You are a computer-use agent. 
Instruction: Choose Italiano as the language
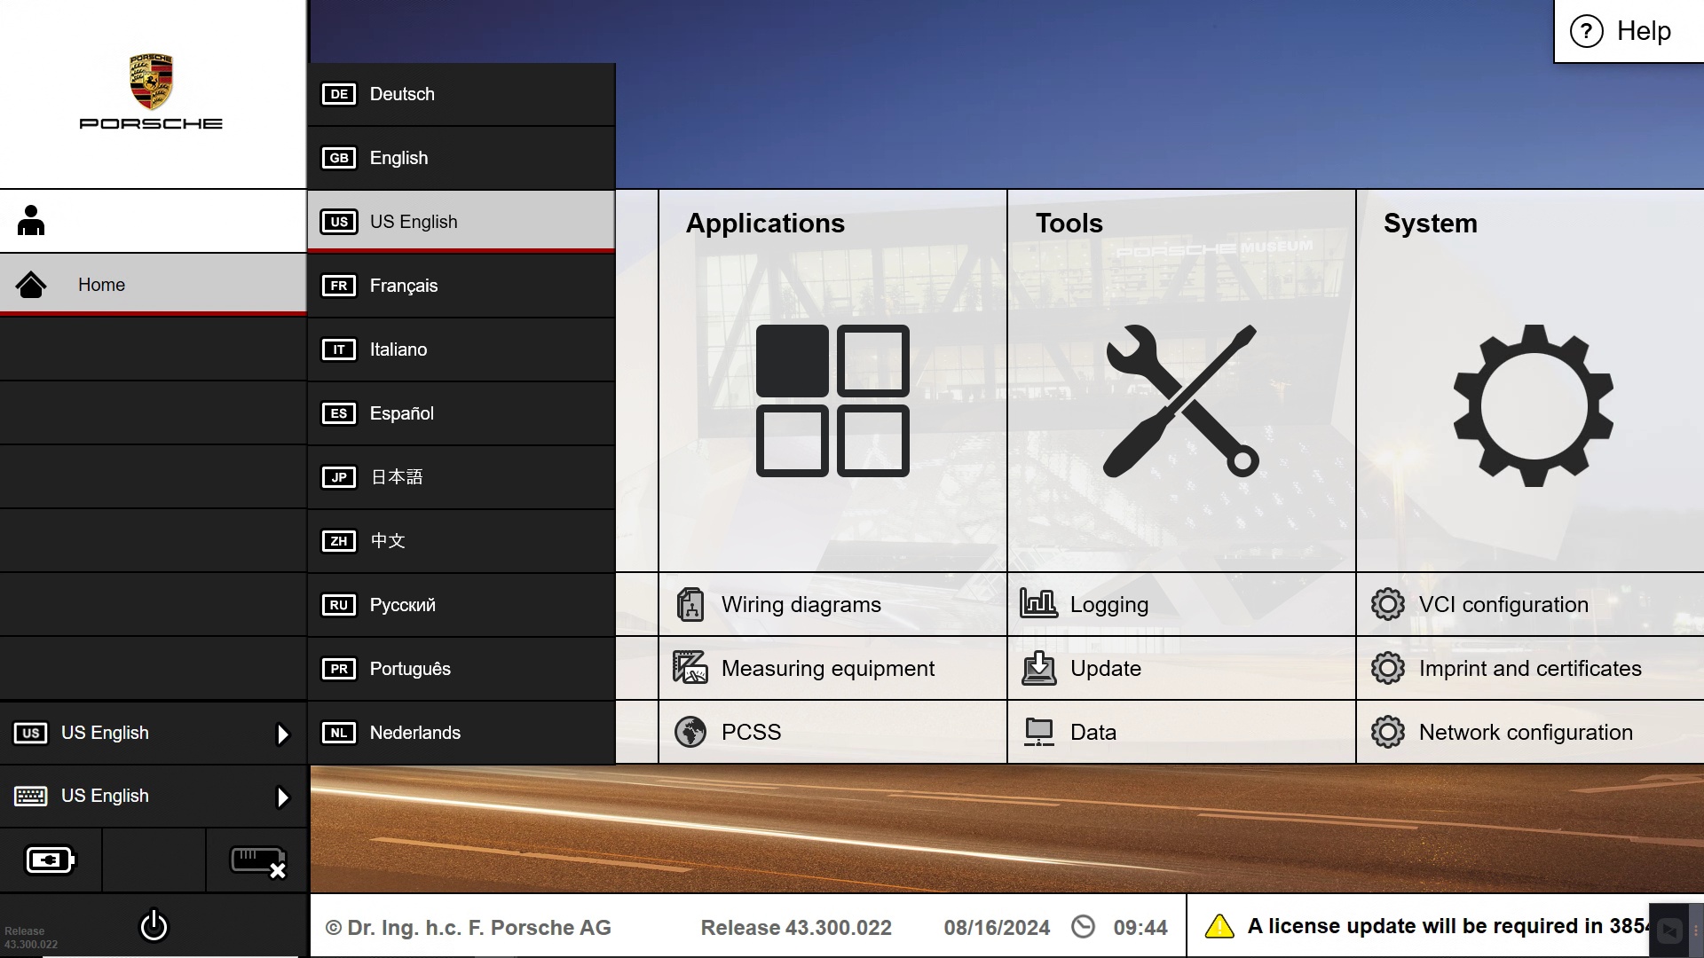point(461,349)
